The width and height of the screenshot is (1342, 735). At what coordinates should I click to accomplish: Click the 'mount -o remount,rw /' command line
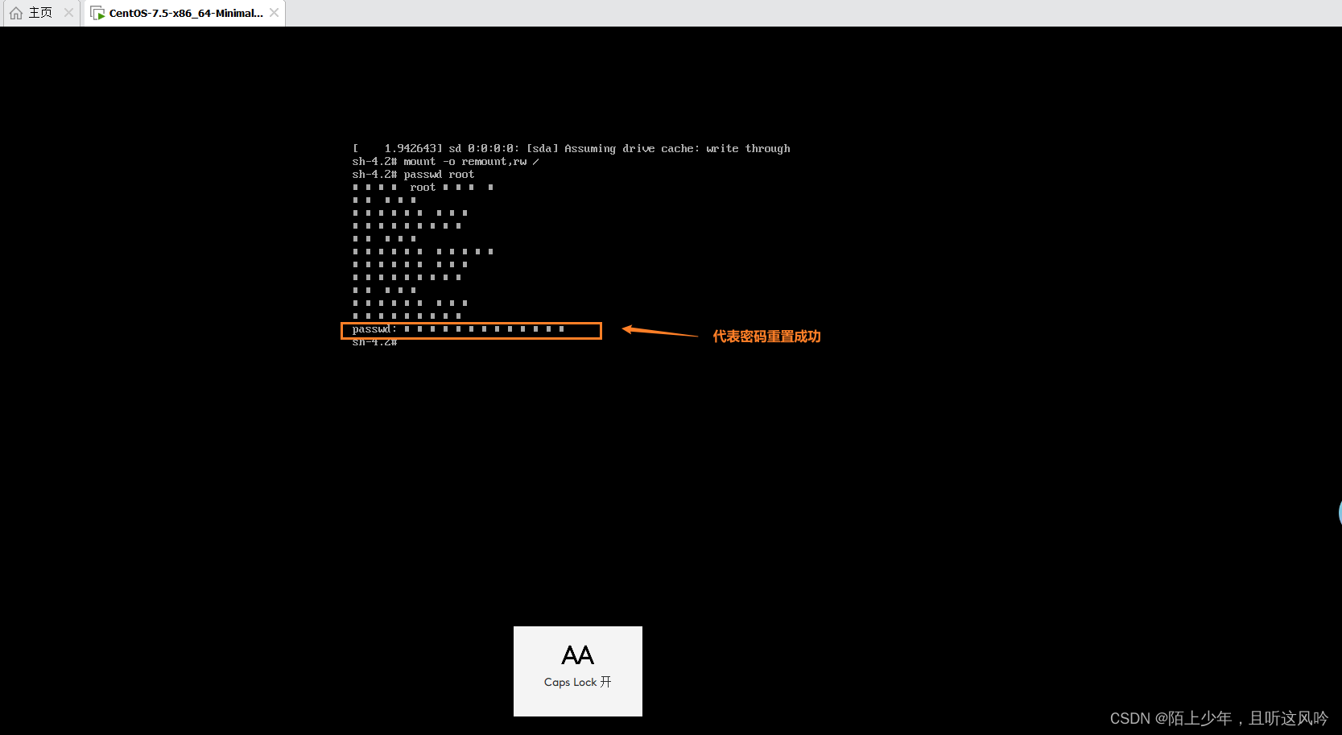pos(446,162)
